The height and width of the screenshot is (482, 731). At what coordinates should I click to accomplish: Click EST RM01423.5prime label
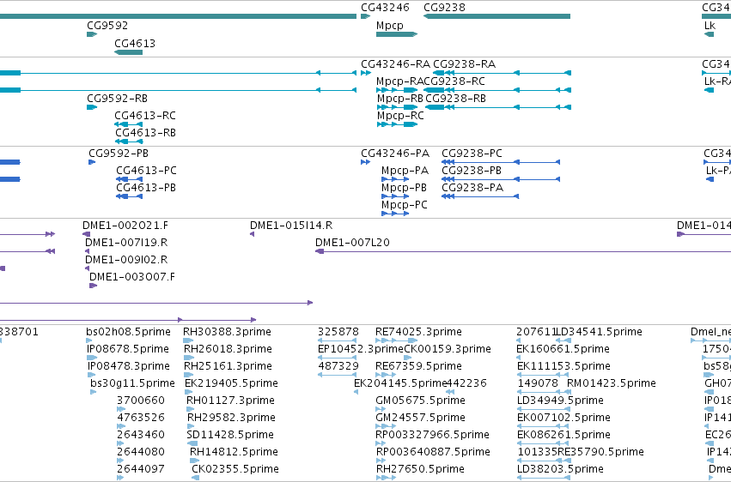(612, 384)
